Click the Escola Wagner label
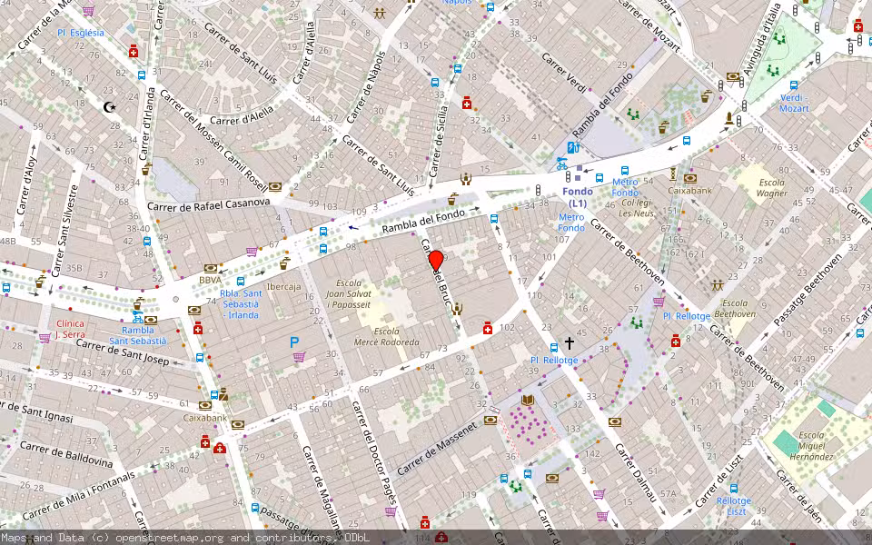This screenshot has width=872, height=545. click(x=772, y=188)
